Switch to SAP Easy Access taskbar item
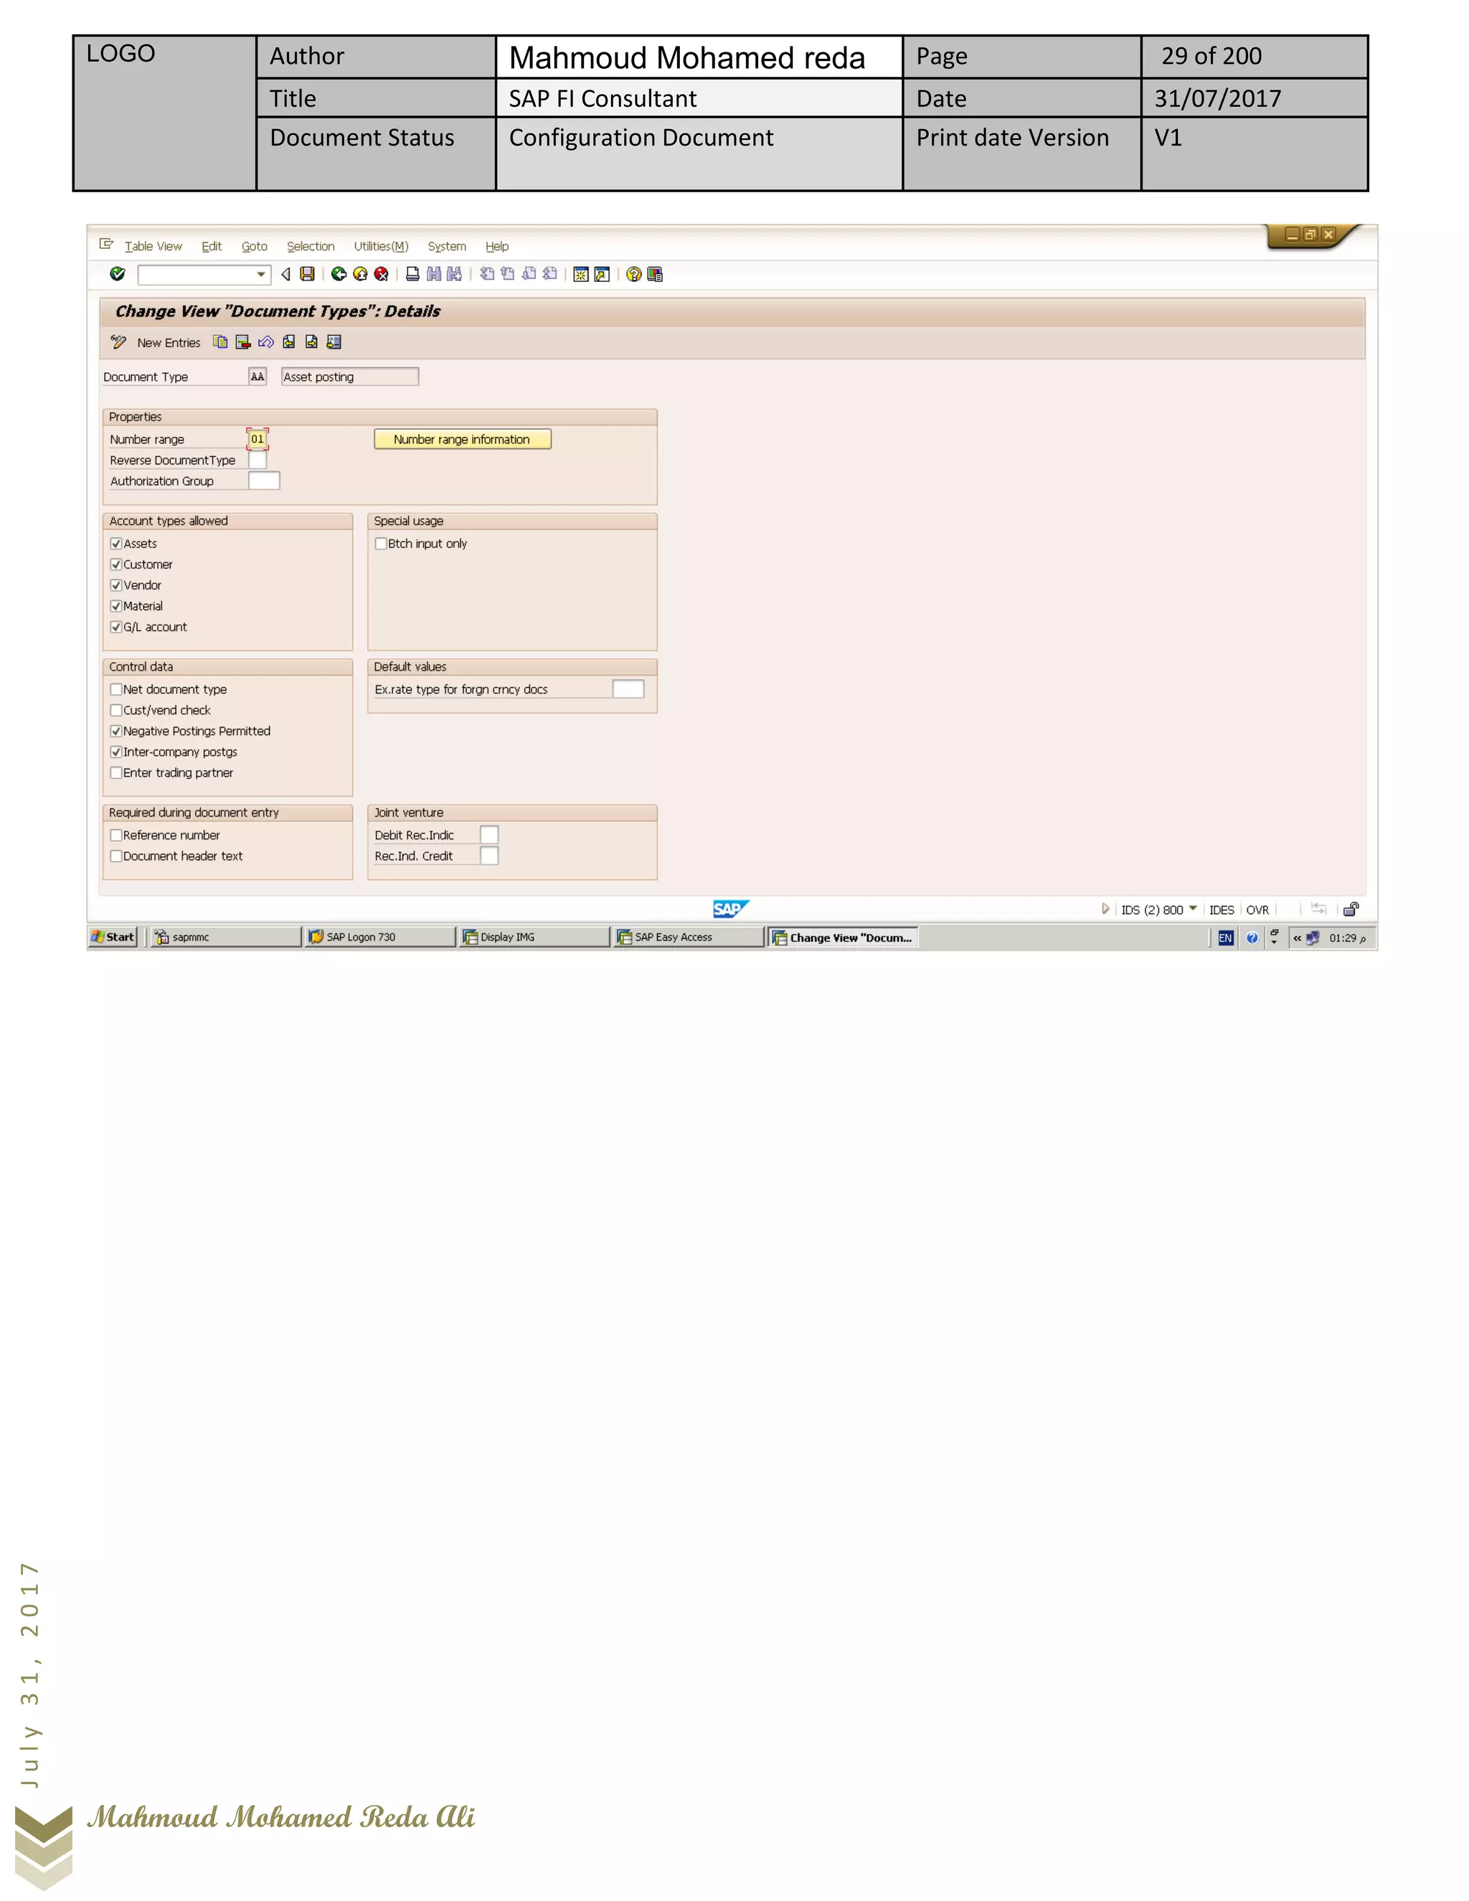 pyautogui.click(x=689, y=937)
